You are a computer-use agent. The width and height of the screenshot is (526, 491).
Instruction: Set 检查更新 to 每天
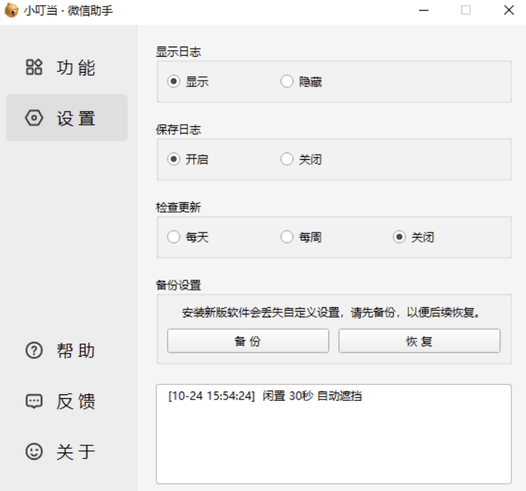174,238
